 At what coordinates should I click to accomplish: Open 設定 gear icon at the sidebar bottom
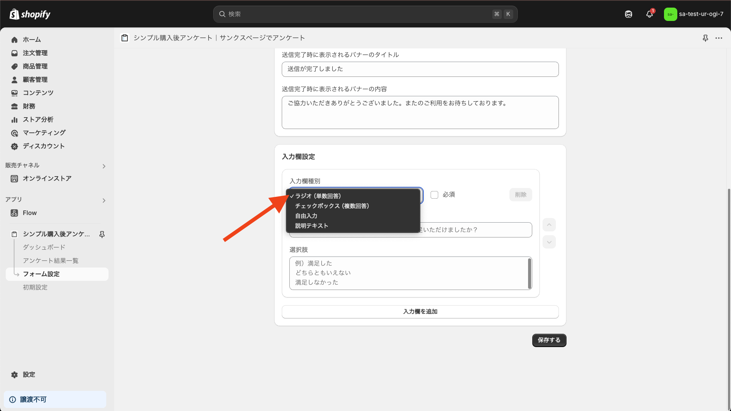coord(14,375)
